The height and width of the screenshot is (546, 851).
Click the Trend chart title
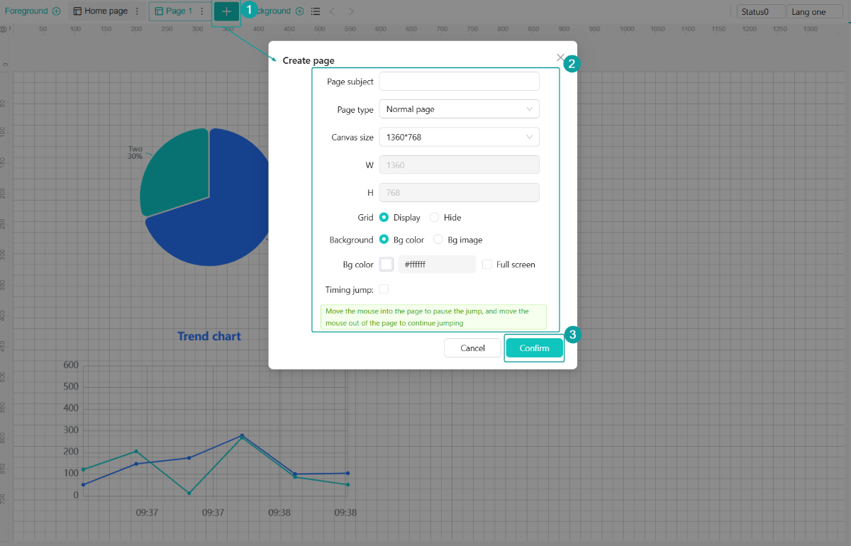coord(209,336)
